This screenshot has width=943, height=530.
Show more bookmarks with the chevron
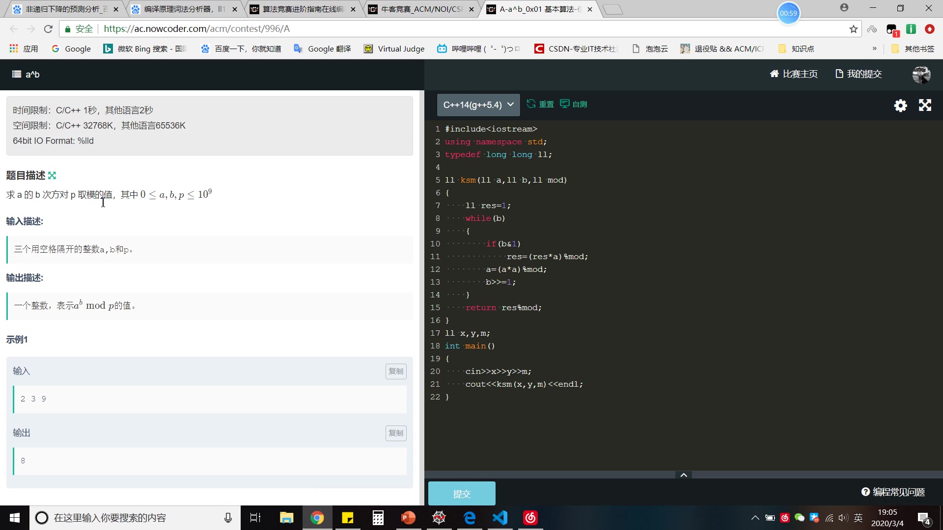874,49
